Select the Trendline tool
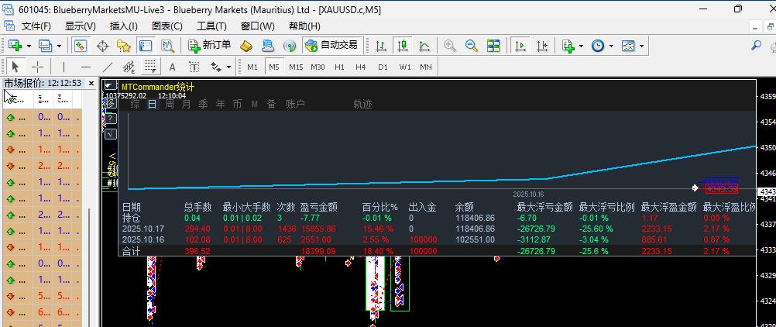Screen dimensions: 776x327 tap(108, 67)
